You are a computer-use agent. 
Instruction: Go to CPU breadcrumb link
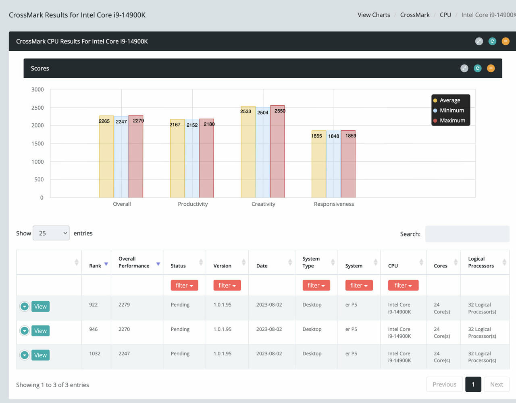point(445,15)
